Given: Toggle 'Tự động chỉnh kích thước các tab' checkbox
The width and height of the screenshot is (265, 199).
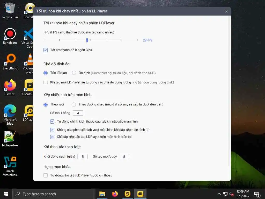Looking at the screenshot, I should (52, 121).
